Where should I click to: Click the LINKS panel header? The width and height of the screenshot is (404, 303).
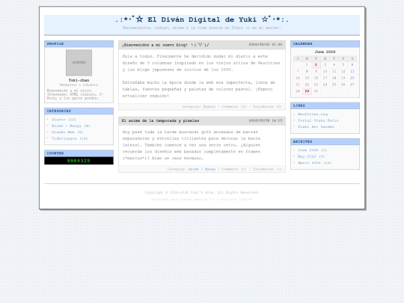point(325,105)
